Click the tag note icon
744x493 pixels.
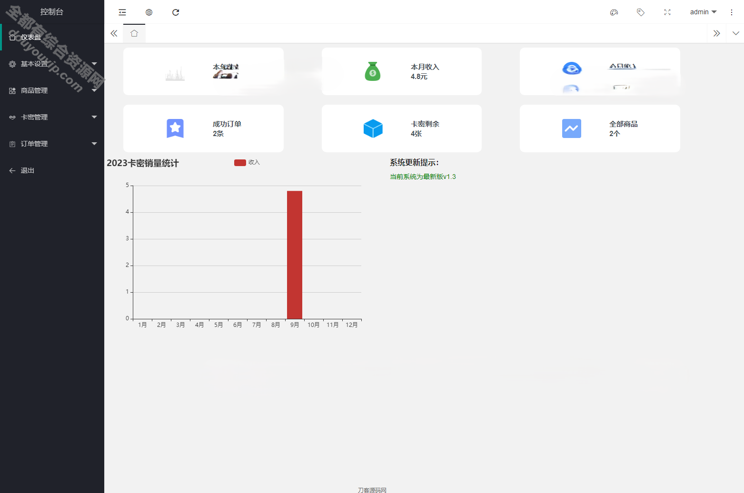641,12
